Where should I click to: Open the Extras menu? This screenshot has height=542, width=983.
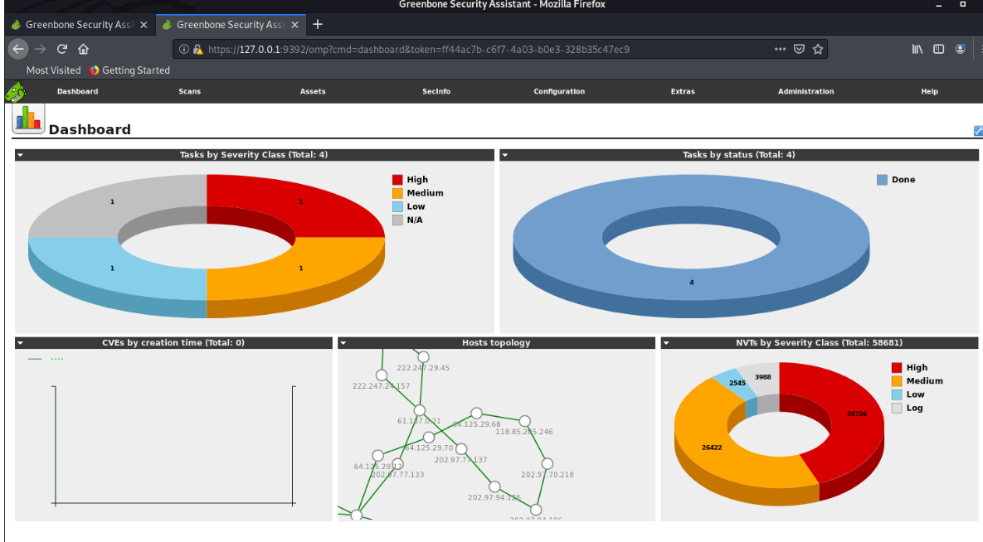coord(683,91)
